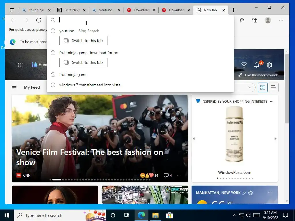Open a new tab with plus button

tap(233, 10)
